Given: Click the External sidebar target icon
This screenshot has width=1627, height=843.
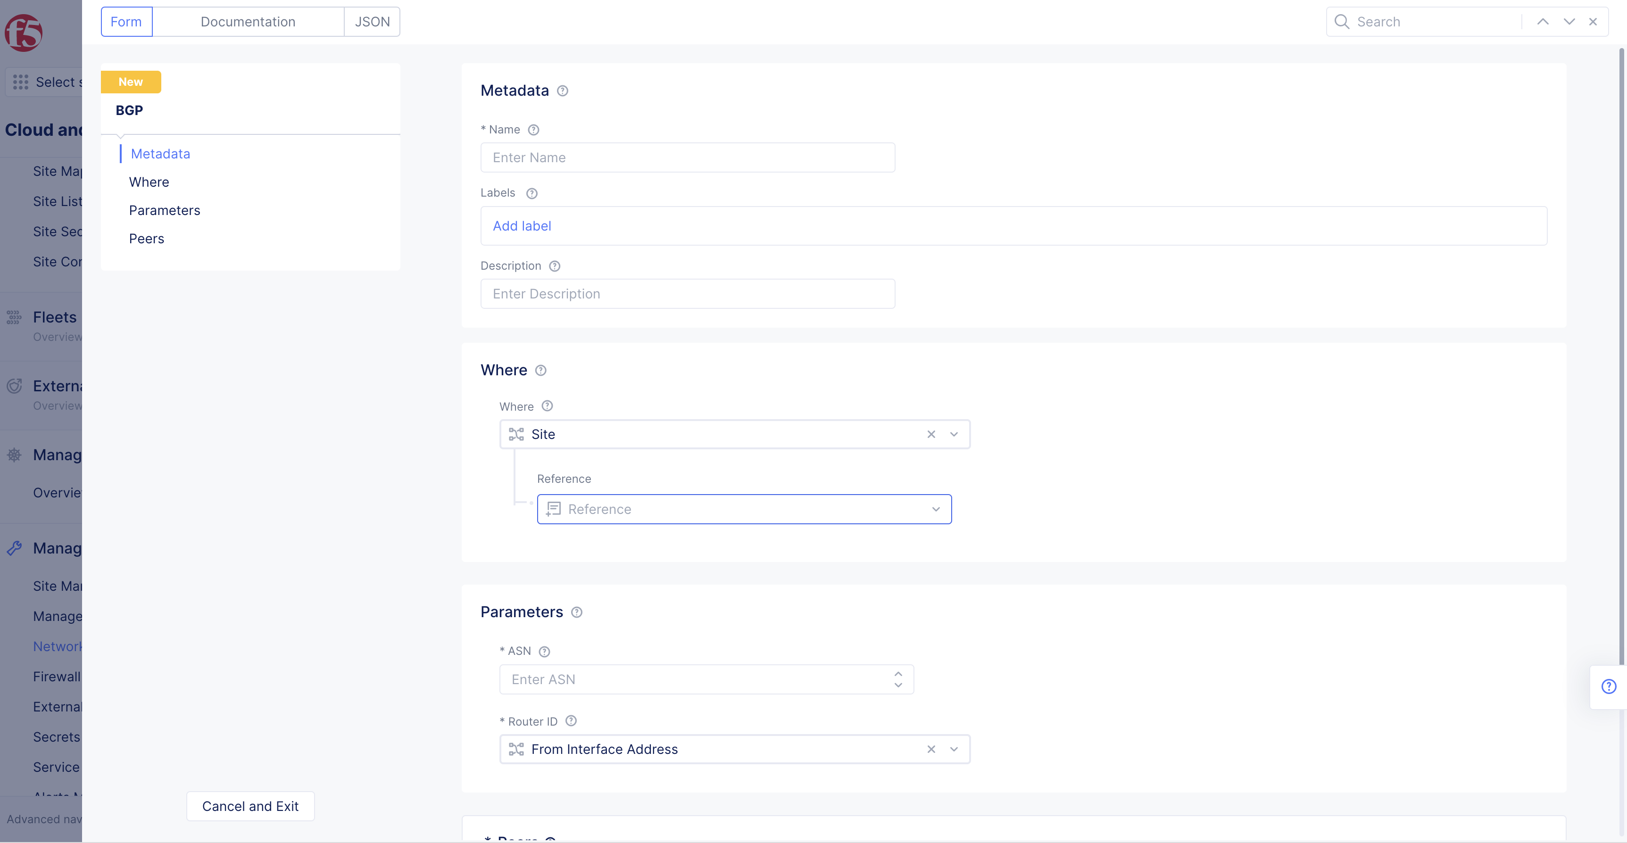Looking at the screenshot, I should click(x=14, y=386).
